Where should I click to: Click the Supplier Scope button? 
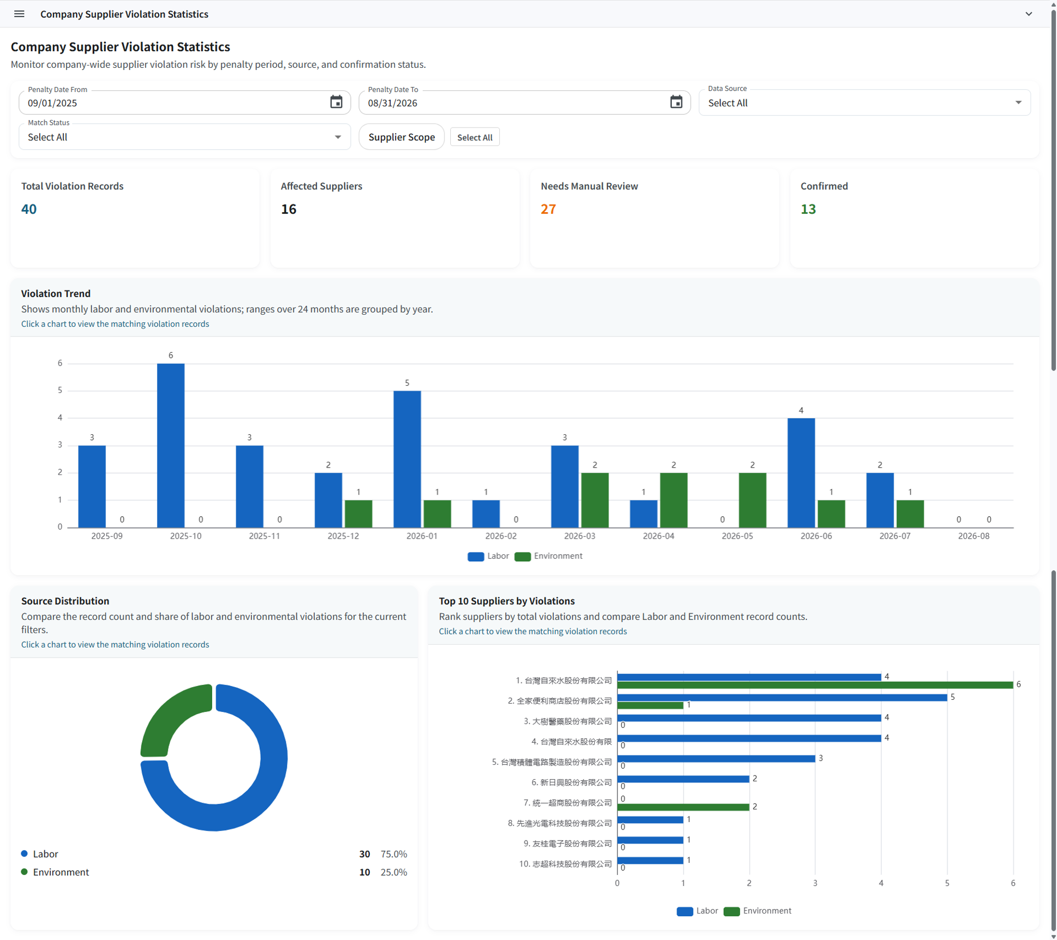pos(402,137)
